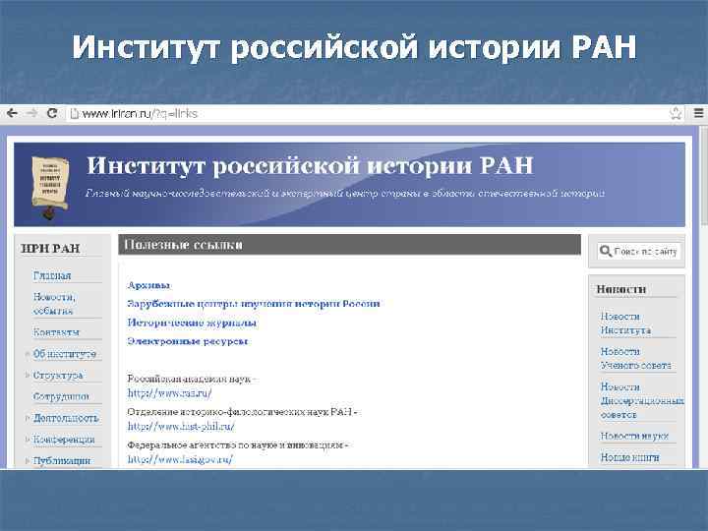
Task: Open the Об институте menu item
Action: tap(65, 354)
